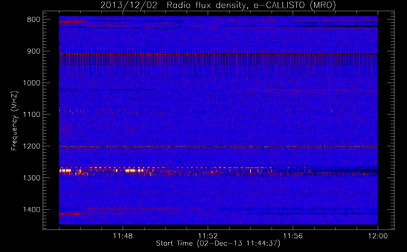
Task: Click the 1000 frequency axis label
Action: (x=31, y=83)
